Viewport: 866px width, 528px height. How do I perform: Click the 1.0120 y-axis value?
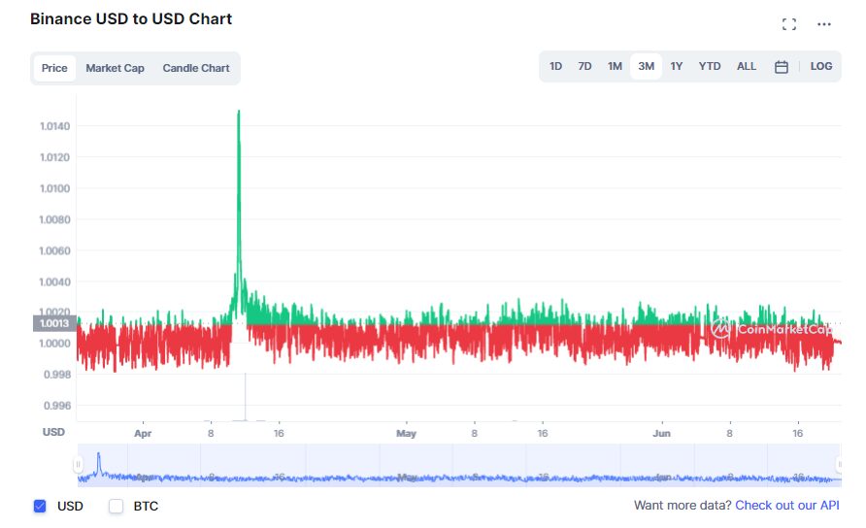(54, 158)
